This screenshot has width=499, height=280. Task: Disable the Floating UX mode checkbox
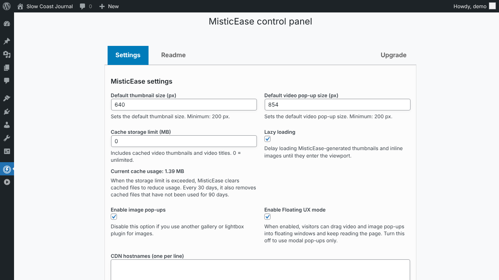pos(267,217)
